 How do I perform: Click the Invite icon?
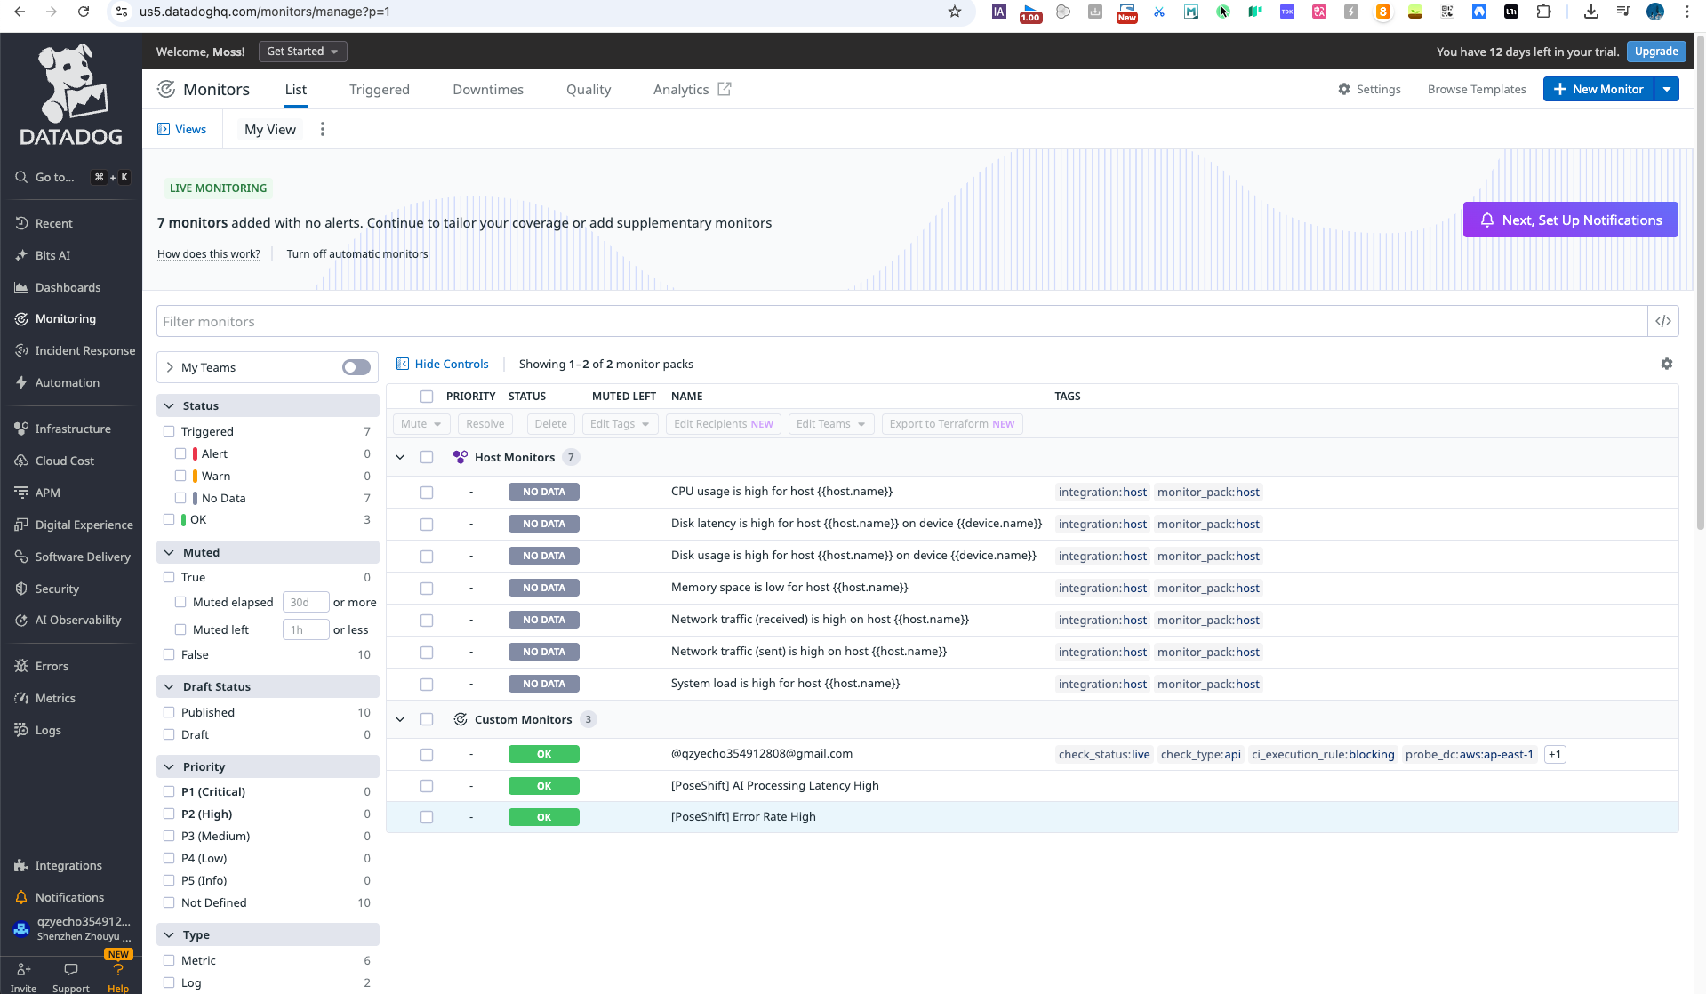click(x=24, y=970)
